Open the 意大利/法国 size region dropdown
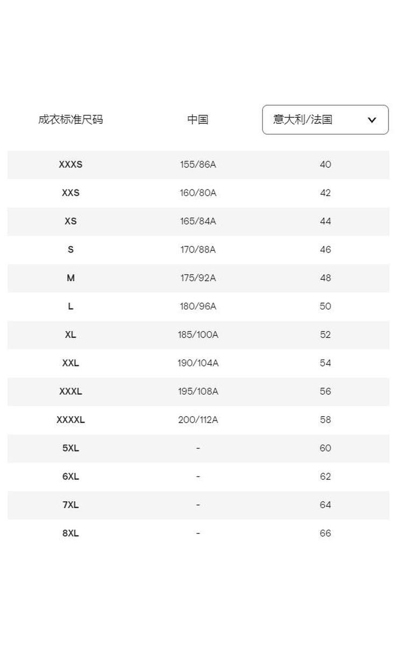This screenshot has width=403, height=646. click(x=325, y=120)
